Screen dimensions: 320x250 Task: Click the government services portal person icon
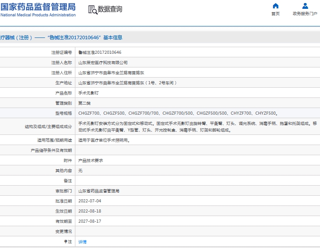tap(305, 6)
